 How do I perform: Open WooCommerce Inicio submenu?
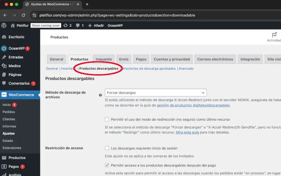7,105
